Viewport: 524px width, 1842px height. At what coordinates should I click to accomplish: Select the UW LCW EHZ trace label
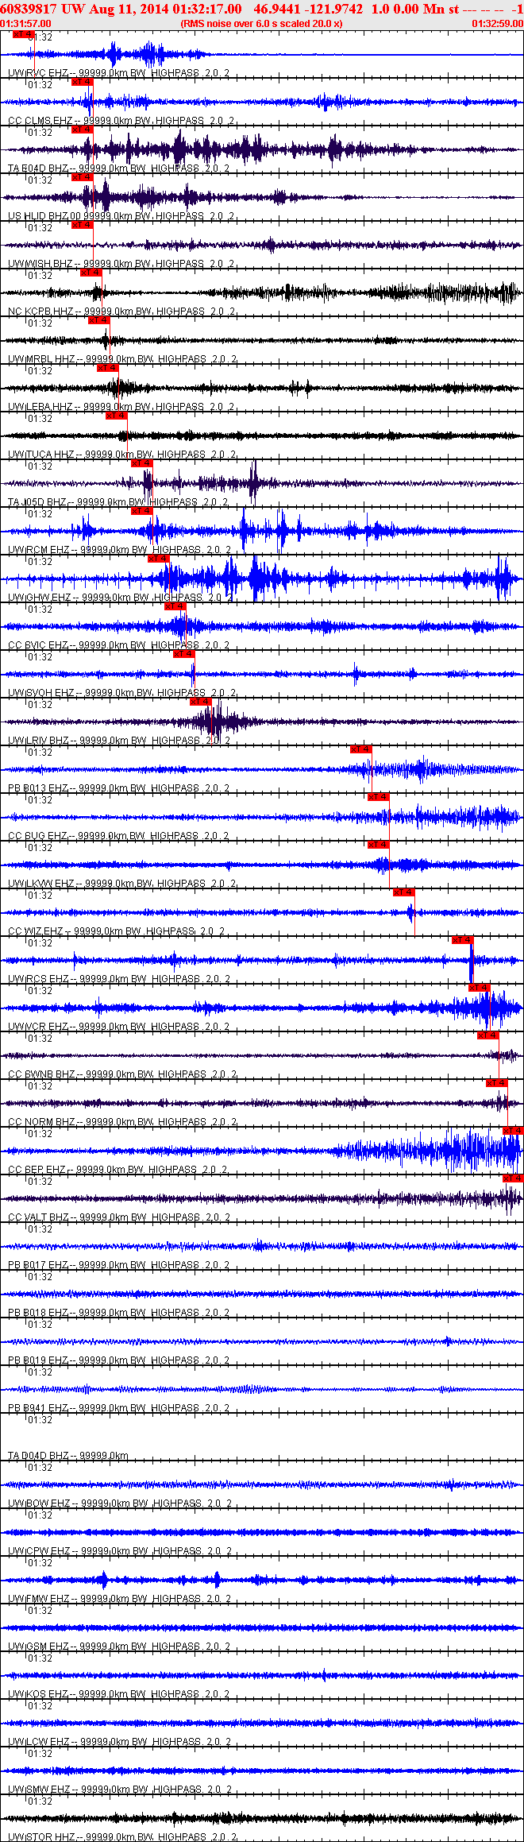click(120, 1742)
